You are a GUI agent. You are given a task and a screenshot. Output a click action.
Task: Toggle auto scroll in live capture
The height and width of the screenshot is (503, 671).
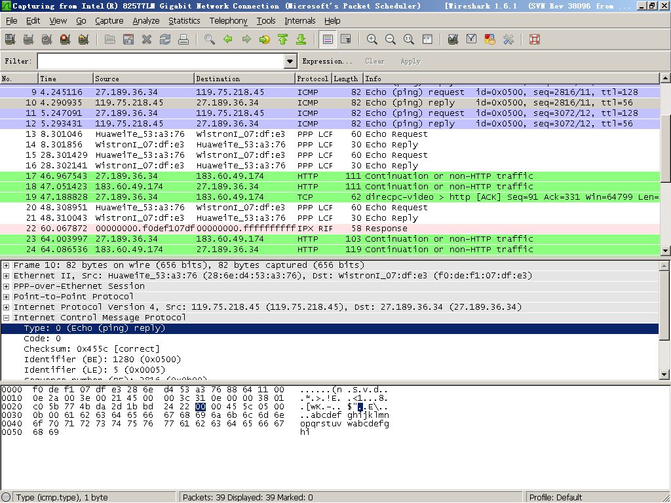[x=346, y=40]
